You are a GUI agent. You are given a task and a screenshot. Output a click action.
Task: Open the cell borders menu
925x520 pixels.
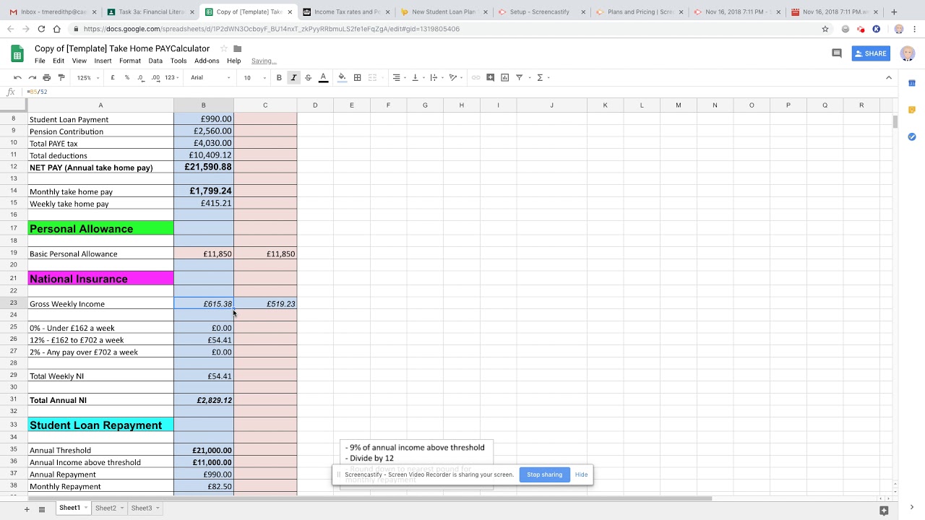357,77
